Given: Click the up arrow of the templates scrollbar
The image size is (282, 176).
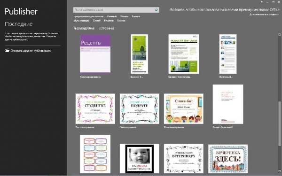Looking at the screenshot, I should point(280,34).
